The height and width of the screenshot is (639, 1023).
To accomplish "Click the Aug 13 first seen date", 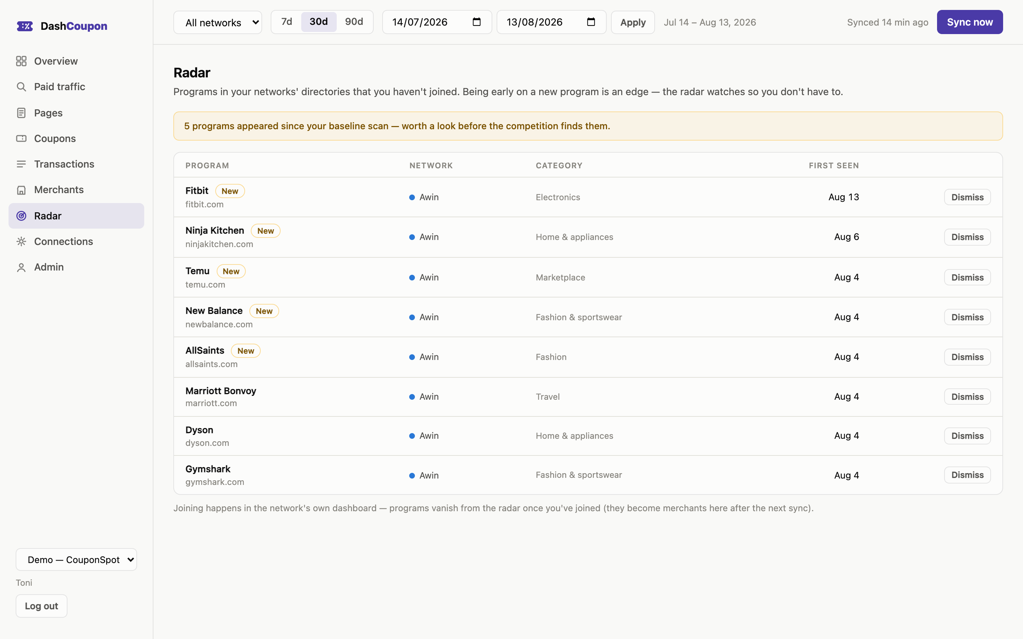I will [x=844, y=197].
